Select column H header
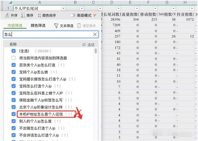Viewport: 198px width, 141px height. point(185,2)
